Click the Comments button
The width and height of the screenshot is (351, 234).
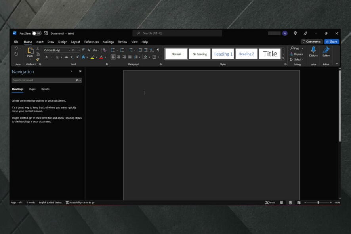(x=312, y=42)
